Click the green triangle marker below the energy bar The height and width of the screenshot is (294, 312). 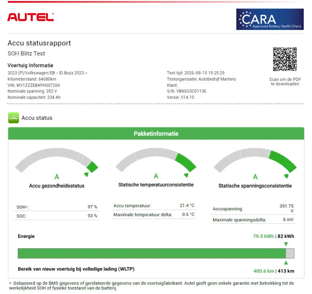tap(286, 263)
